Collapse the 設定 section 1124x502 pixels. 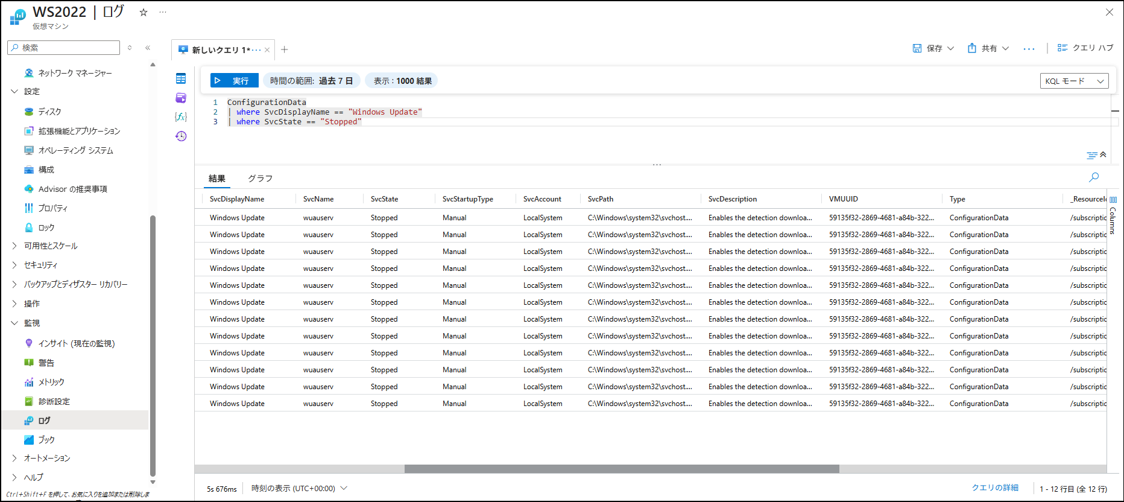point(14,92)
